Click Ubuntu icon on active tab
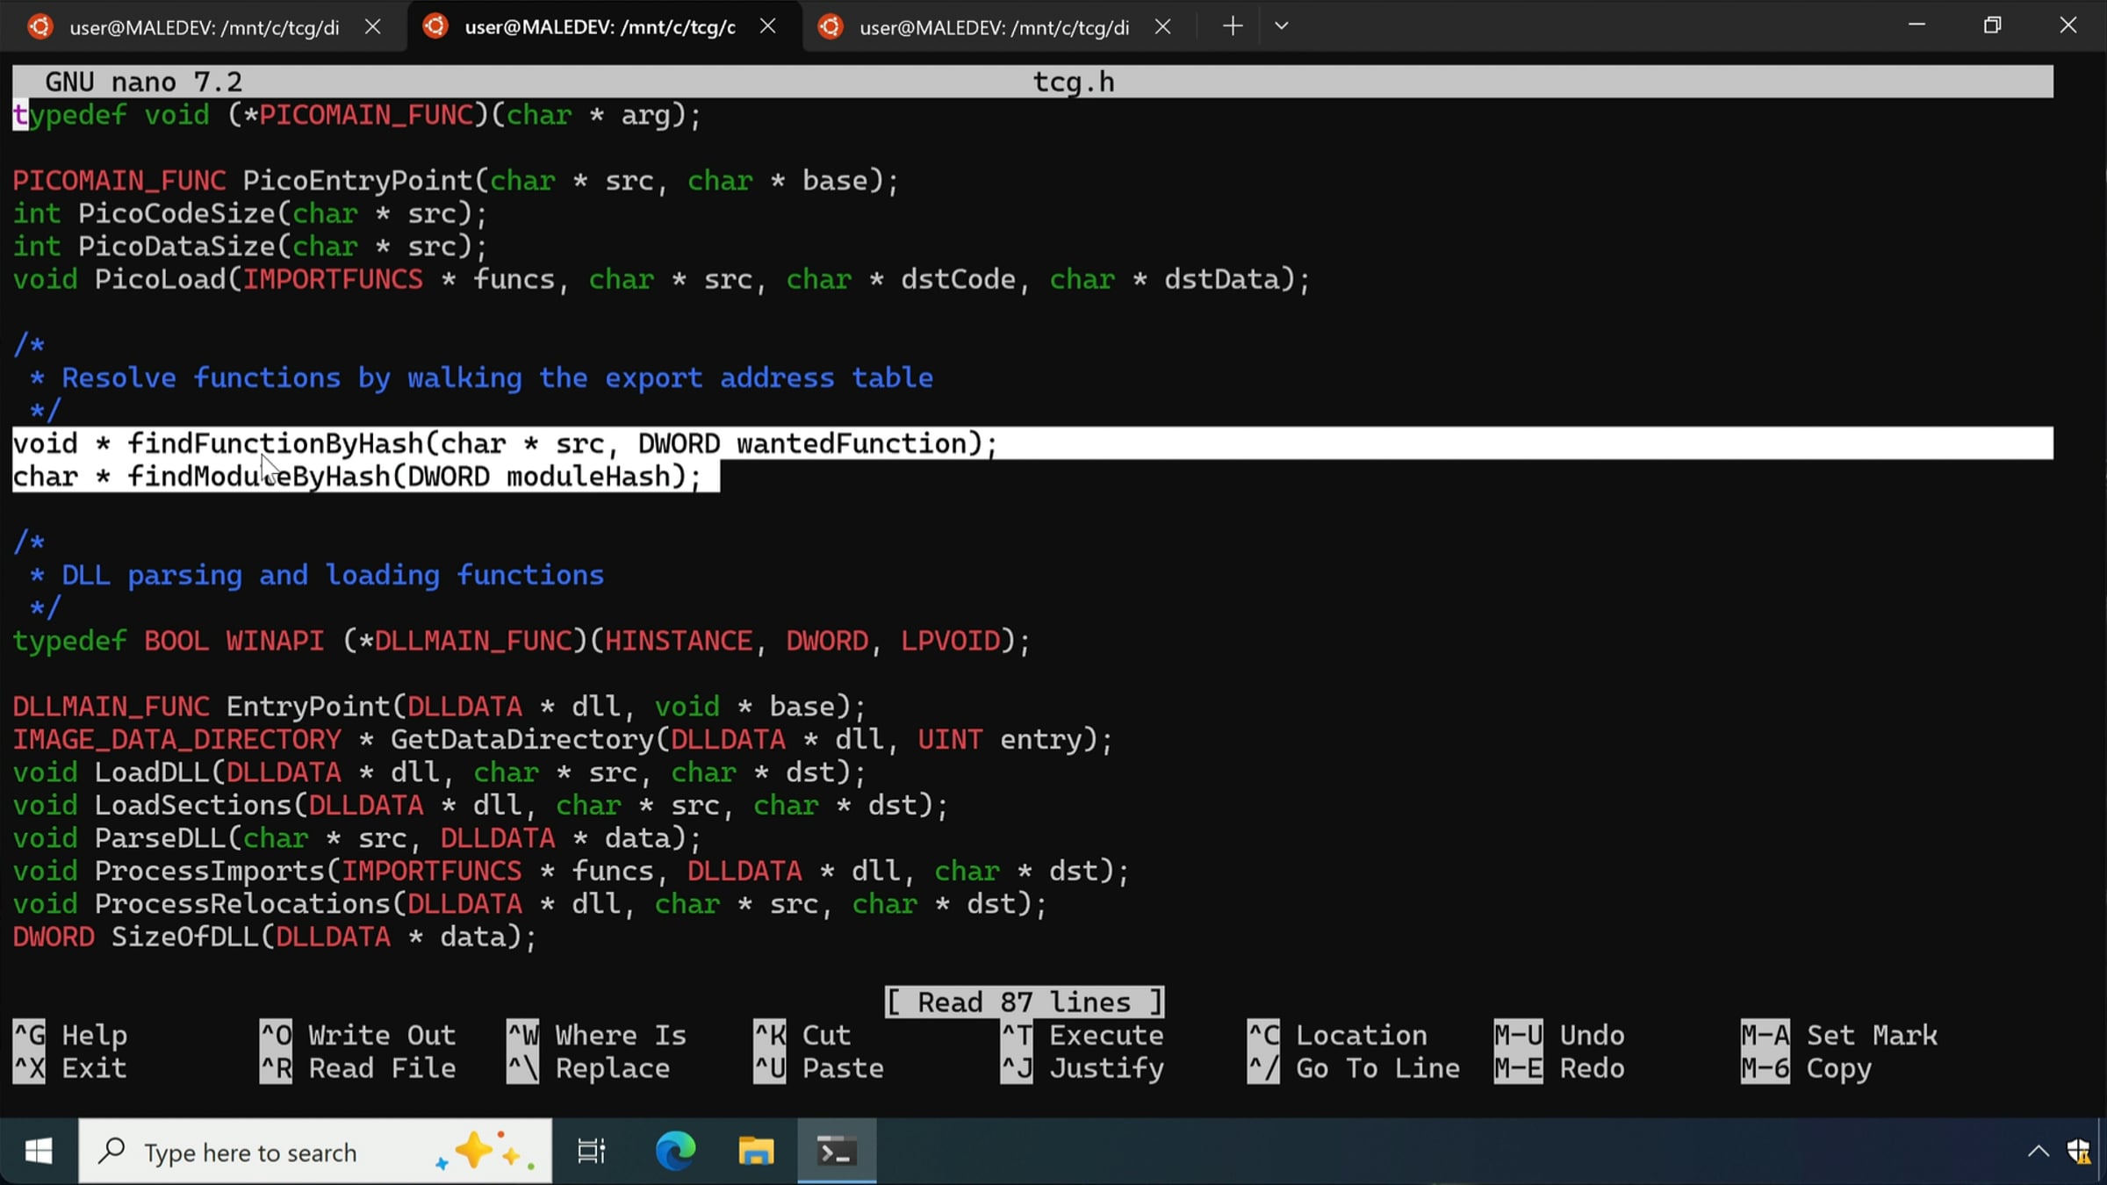2107x1185 pixels. [x=435, y=26]
